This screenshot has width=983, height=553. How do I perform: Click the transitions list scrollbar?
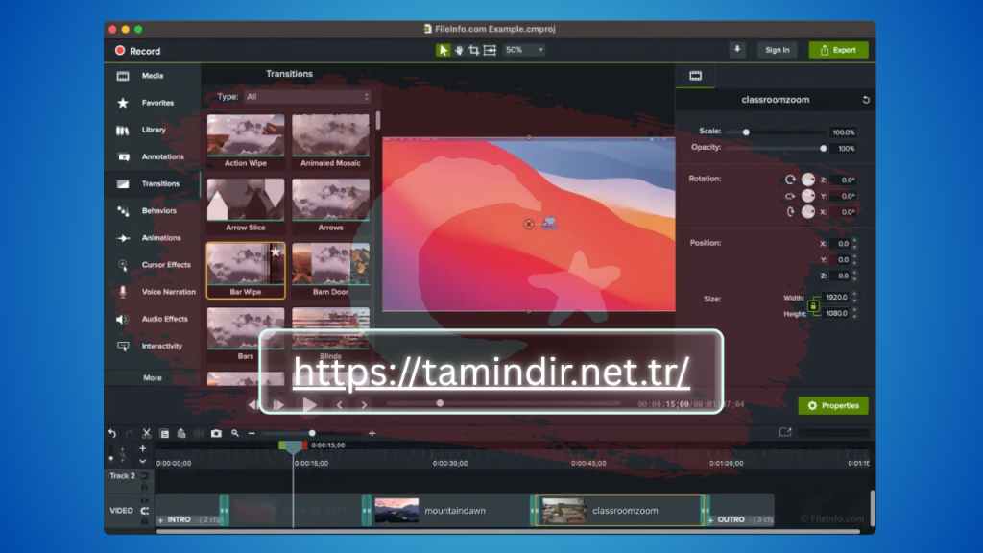(378, 120)
